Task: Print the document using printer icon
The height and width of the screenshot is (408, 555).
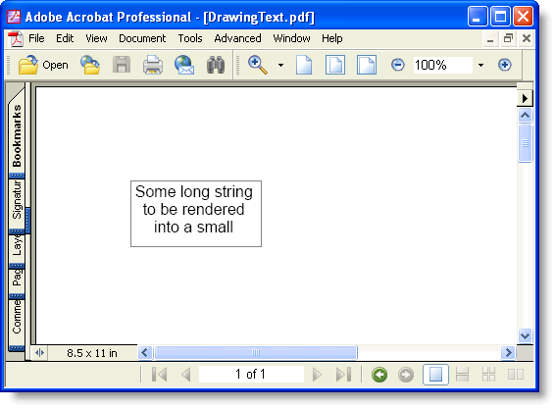Action: 153,65
